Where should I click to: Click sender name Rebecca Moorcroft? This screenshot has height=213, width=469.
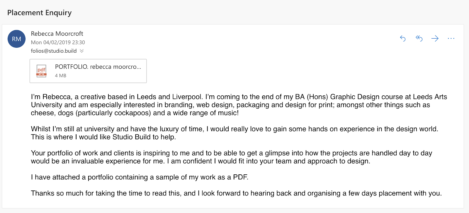click(57, 34)
